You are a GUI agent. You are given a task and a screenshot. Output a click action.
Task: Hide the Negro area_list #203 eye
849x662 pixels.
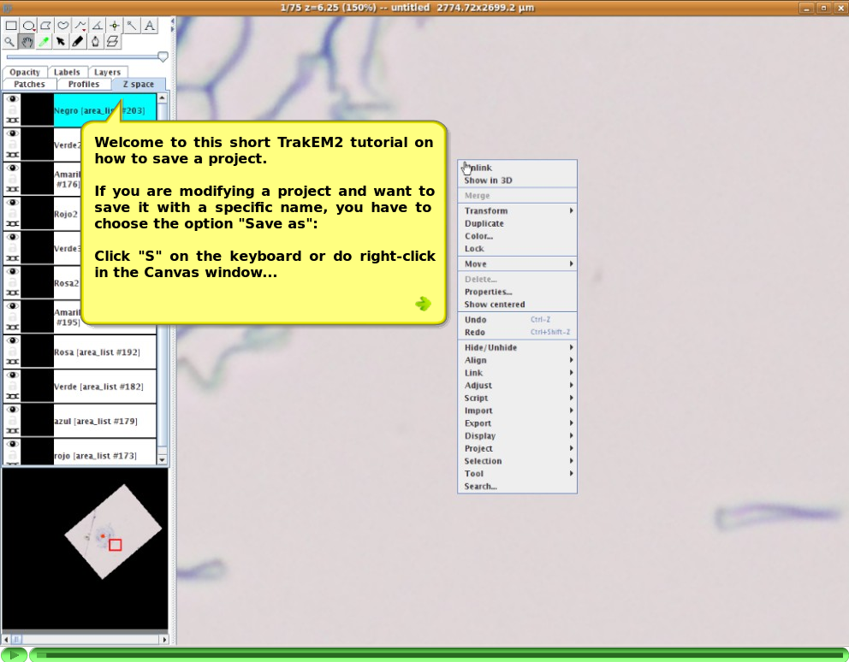(x=13, y=99)
